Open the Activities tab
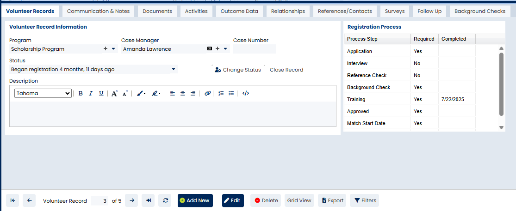 click(197, 11)
